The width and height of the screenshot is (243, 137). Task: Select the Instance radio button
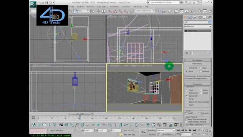click(200, 71)
